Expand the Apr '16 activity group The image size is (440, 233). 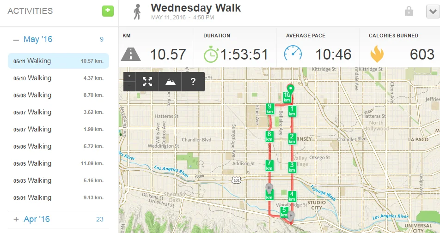point(16,219)
